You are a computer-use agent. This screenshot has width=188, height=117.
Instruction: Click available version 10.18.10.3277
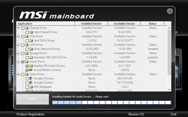pyautogui.click(x=125, y=40)
